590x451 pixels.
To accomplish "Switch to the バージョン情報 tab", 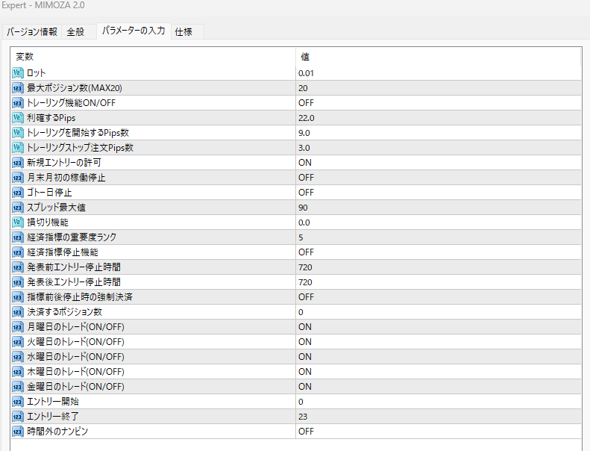I will pyautogui.click(x=31, y=31).
